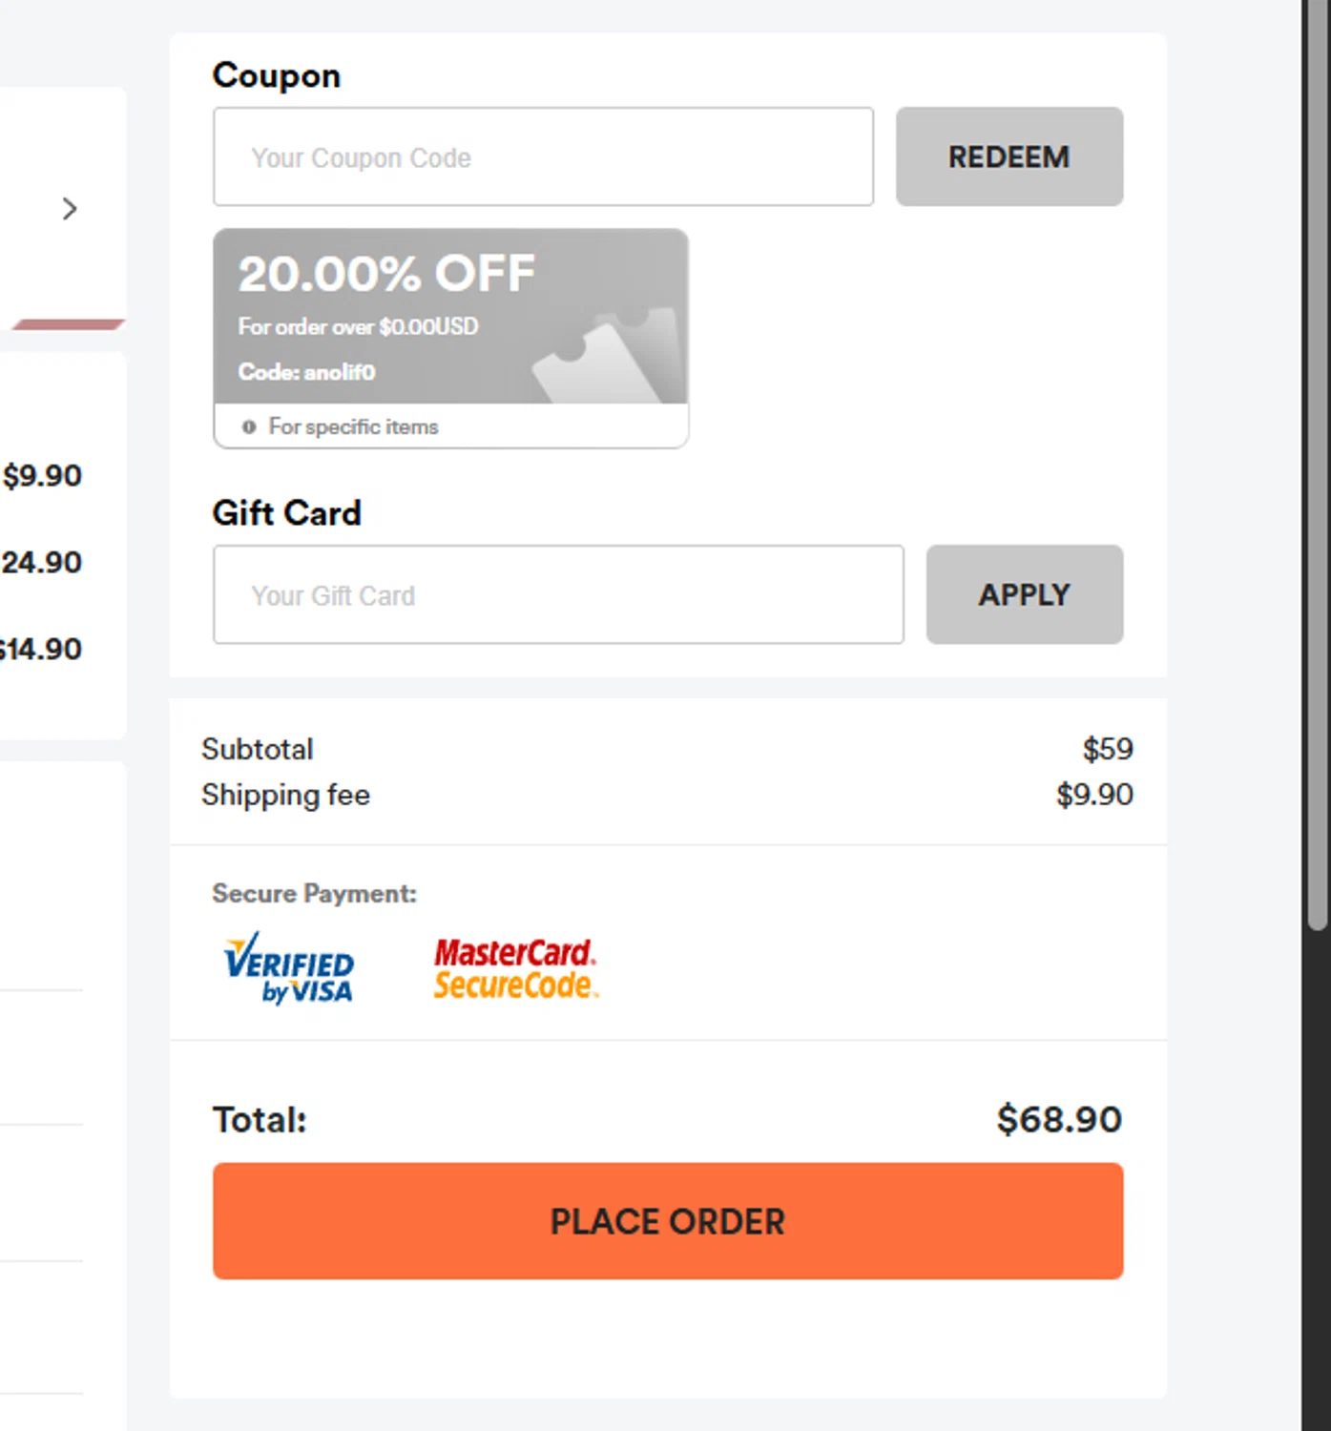The height and width of the screenshot is (1431, 1331).
Task: Click the vertical page scrollbar
Action: 1317,477
